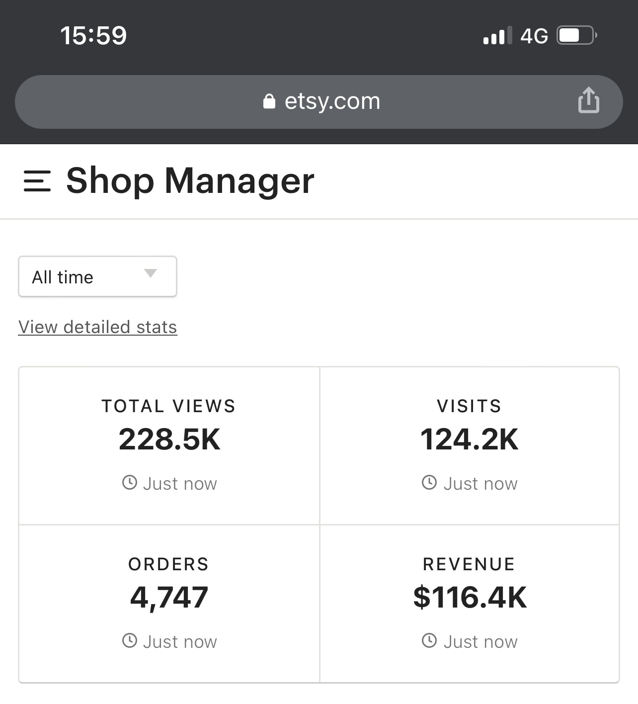Screen dimensions: 638x704
Task: Open the Total Views 228.5K card
Action: pos(169,445)
